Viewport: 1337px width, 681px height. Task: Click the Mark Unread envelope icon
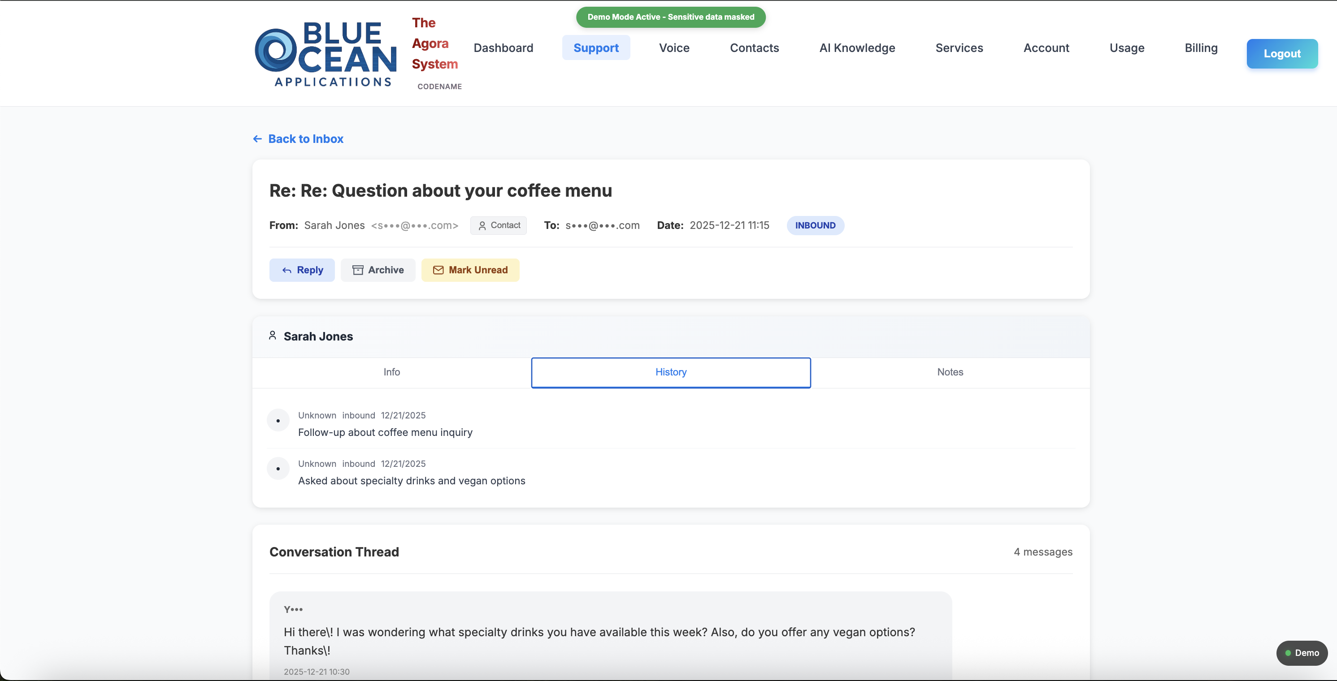point(438,270)
